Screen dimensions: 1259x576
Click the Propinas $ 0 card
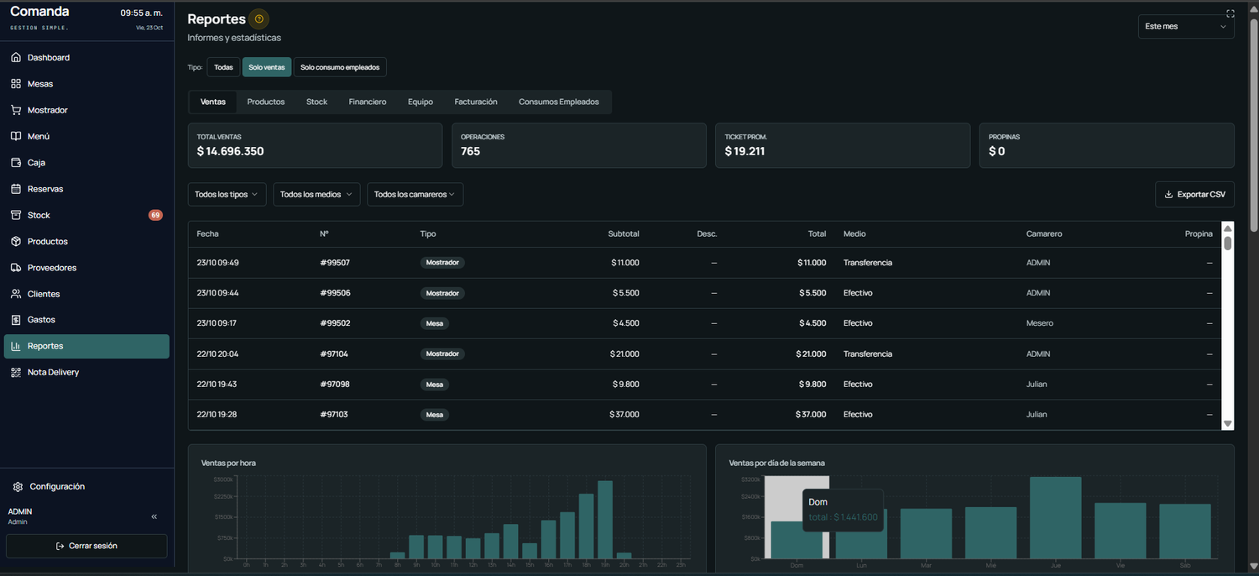[1107, 145]
